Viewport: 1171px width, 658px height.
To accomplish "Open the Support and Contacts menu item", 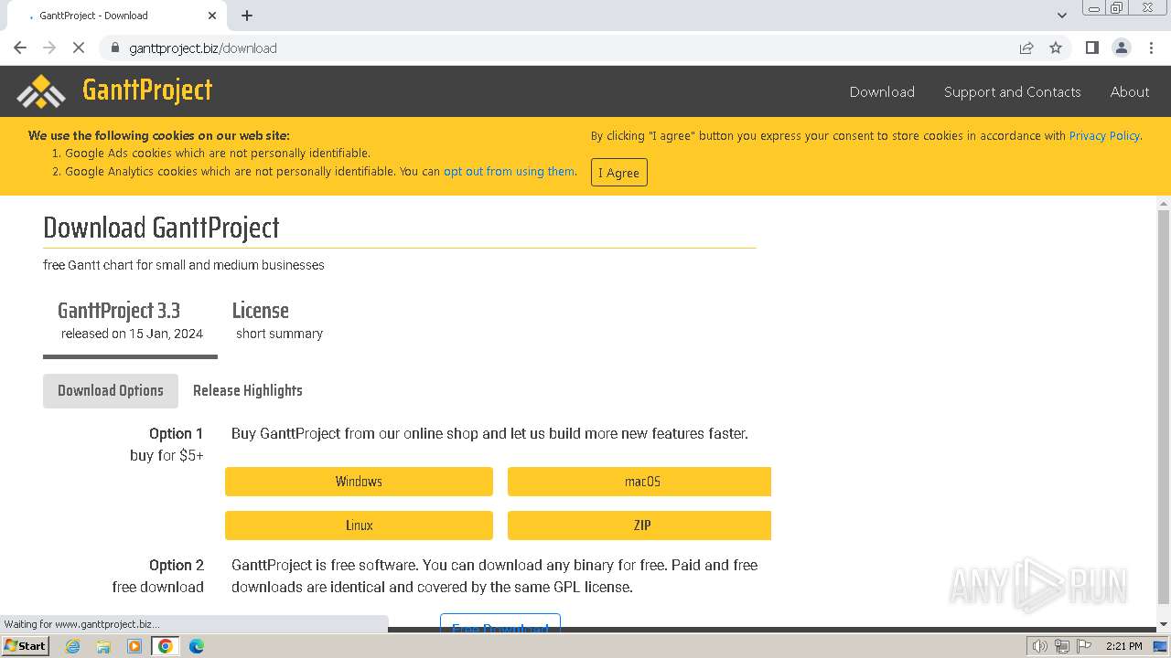I will pos(1012,91).
